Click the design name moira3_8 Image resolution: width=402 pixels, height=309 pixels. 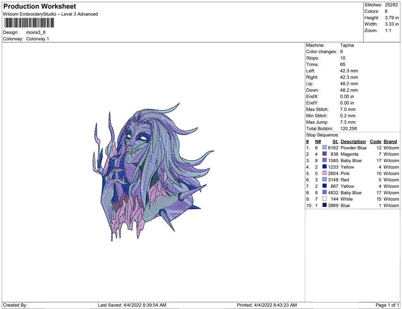pos(36,32)
